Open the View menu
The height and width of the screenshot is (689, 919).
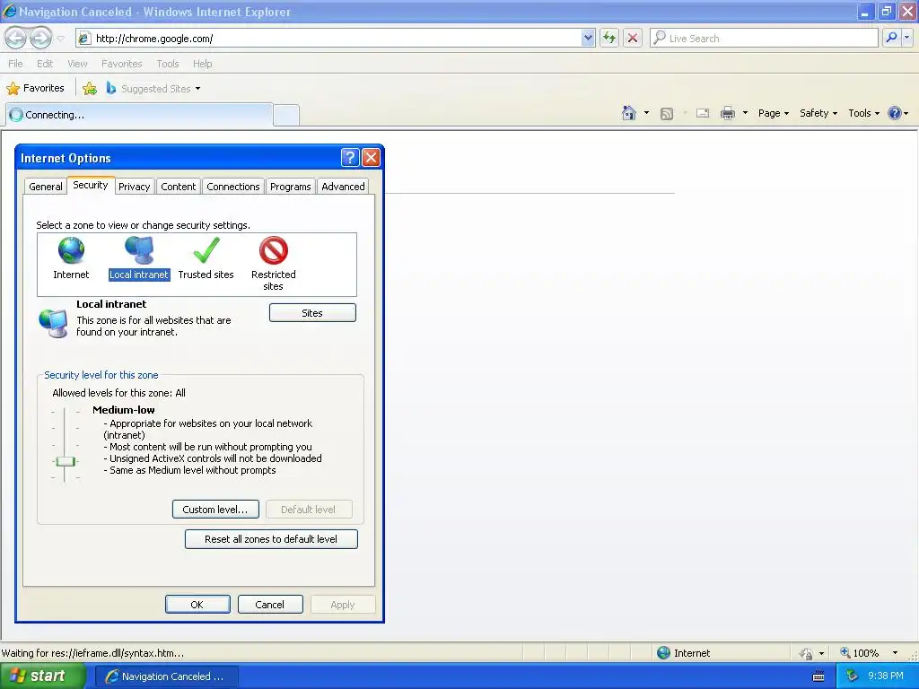[x=77, y=64]
